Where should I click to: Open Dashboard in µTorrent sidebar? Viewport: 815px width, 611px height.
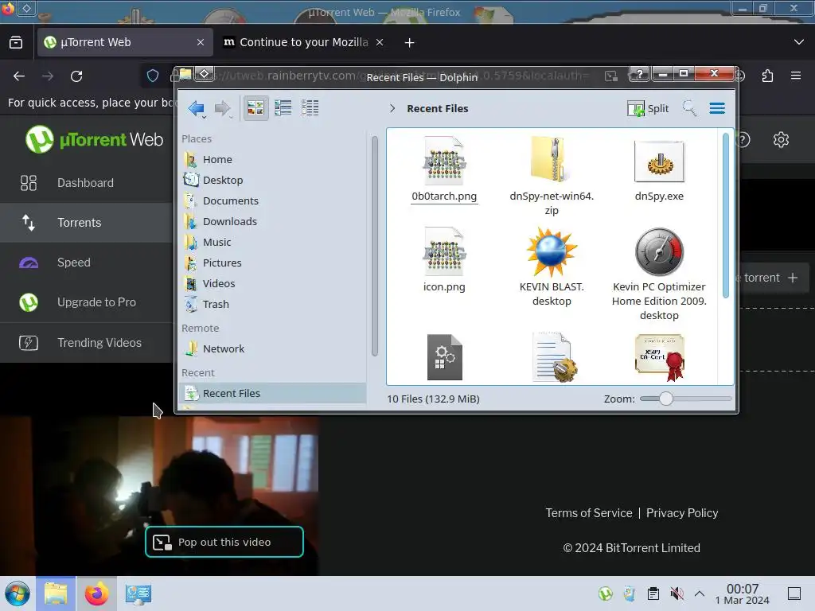pyautogui.click(x=86, y=183)
